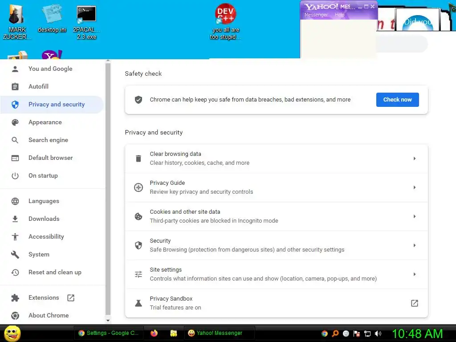Screen dimensions: 456x342
Task: Click the trash can icon
Action: click(x=138, y=159)
